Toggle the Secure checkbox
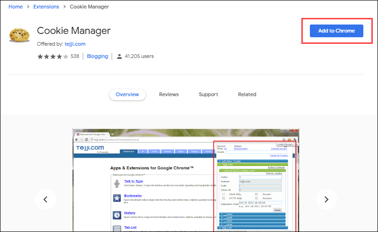The image size is (378, 232). (256, 193)
